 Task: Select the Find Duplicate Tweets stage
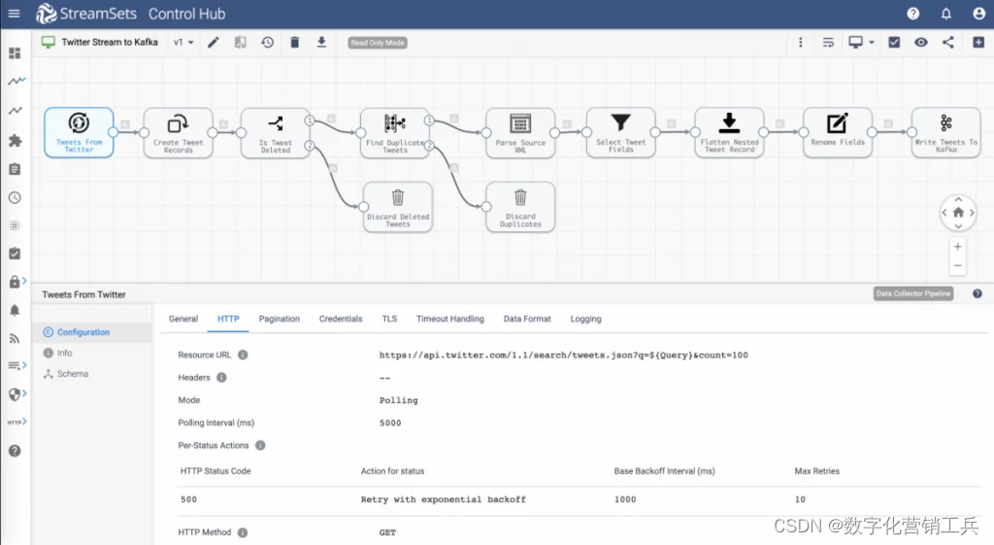tap(395, 132)
